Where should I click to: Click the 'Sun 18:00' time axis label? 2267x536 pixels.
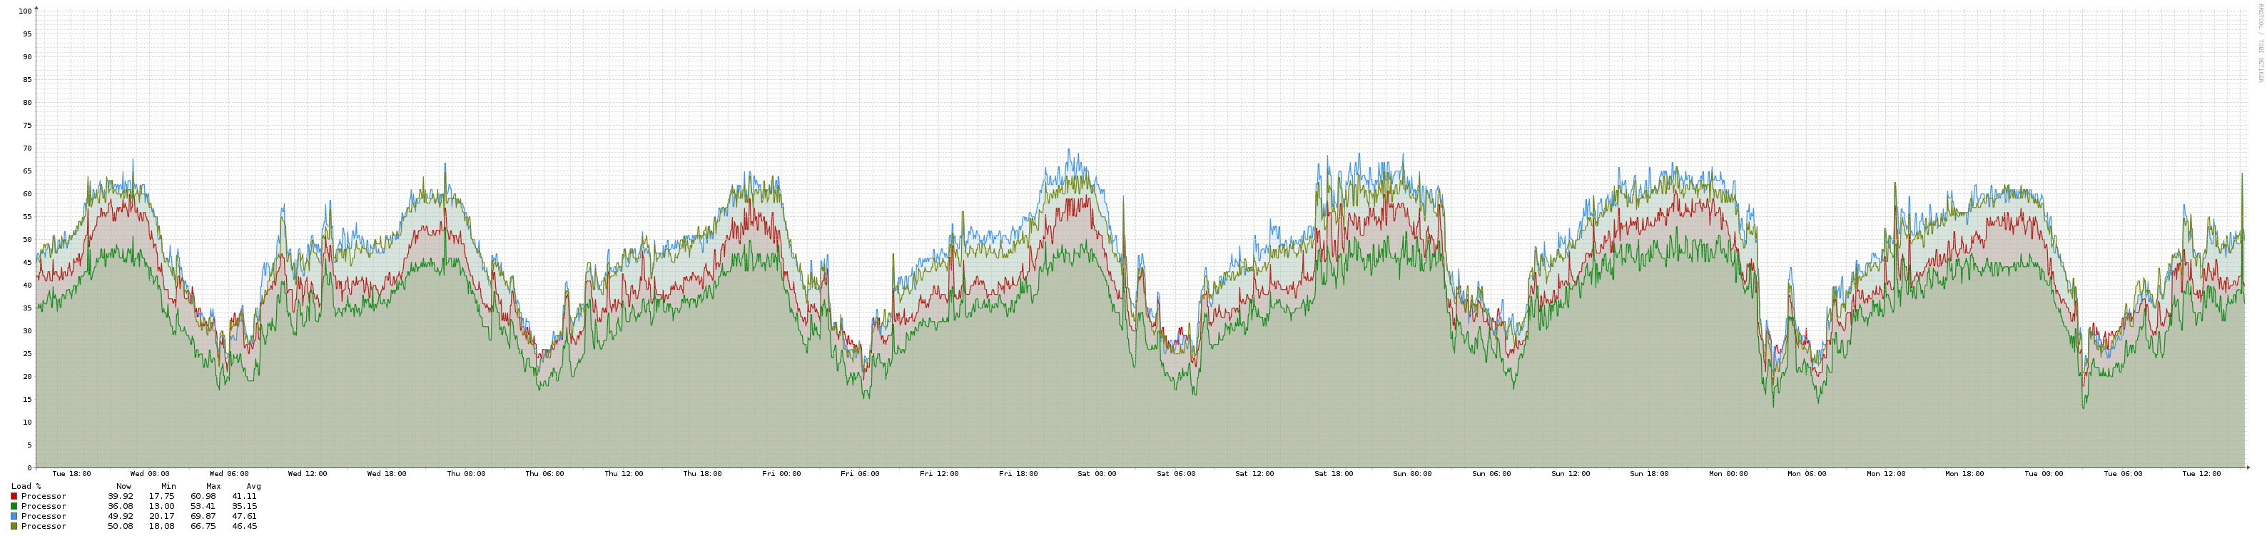(1649, 475)
